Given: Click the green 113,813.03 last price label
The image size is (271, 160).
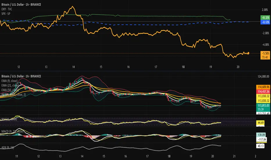Looking at the screenshot, I should point(263,105).
